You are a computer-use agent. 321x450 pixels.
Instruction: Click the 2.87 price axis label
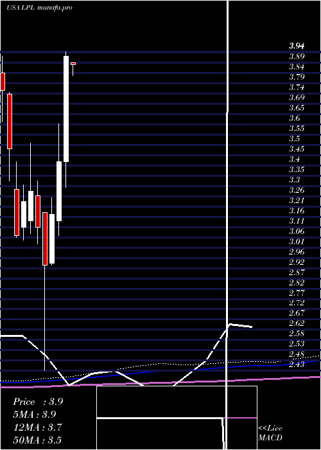[x=297, y=273]
